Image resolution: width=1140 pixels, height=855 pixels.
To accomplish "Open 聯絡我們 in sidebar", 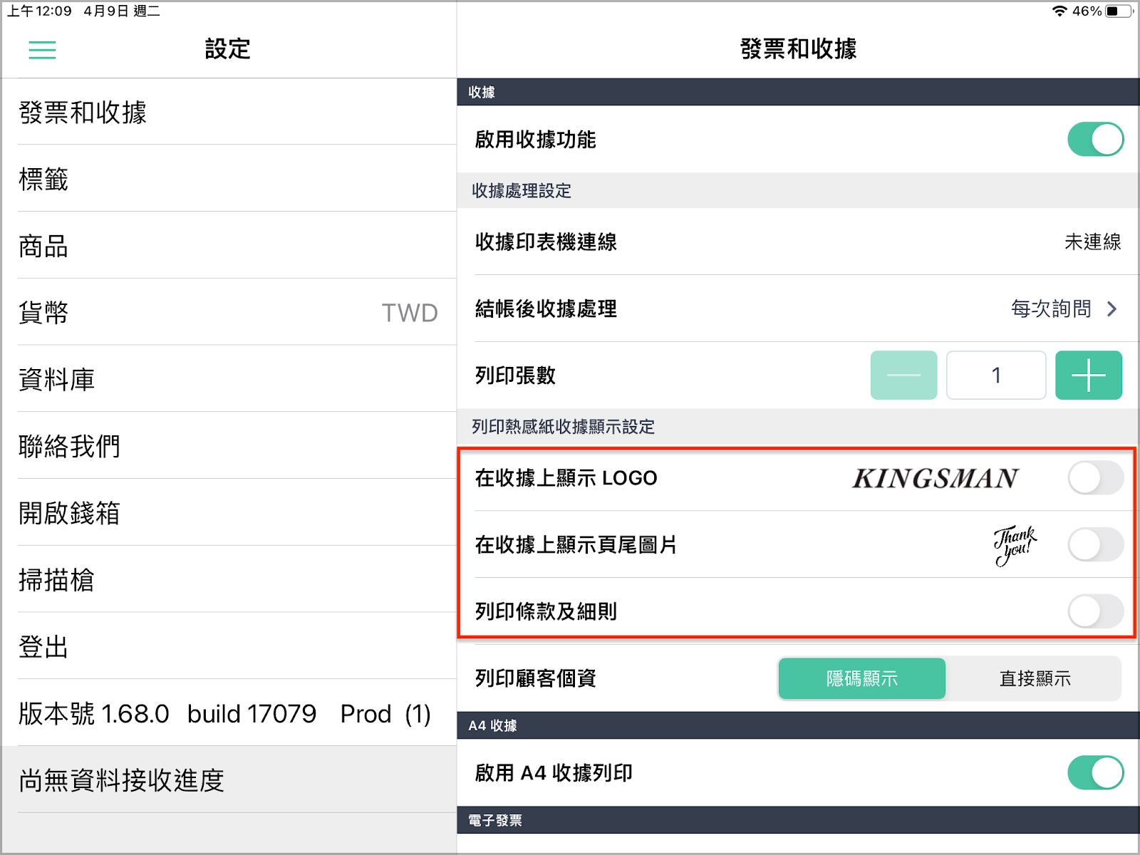I will pyautogui.click(x=229, y=445).
